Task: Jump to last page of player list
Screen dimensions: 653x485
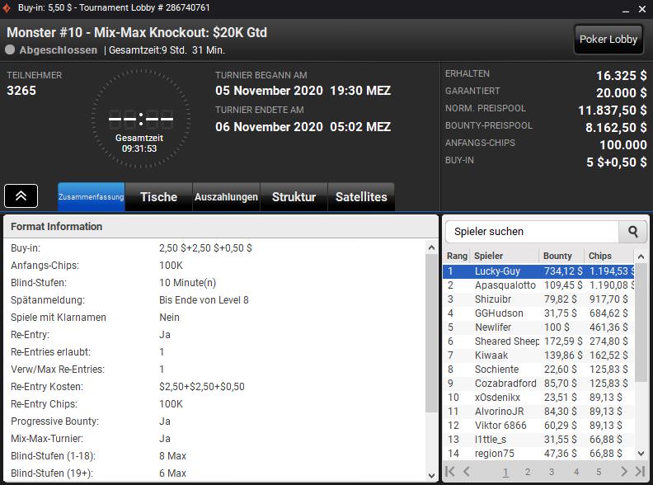Action: point(640,472)
